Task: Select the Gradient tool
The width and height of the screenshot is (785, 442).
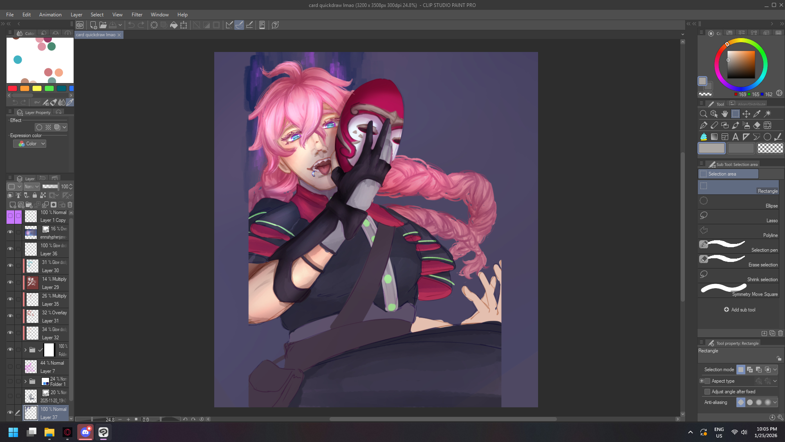Action: 714,137
